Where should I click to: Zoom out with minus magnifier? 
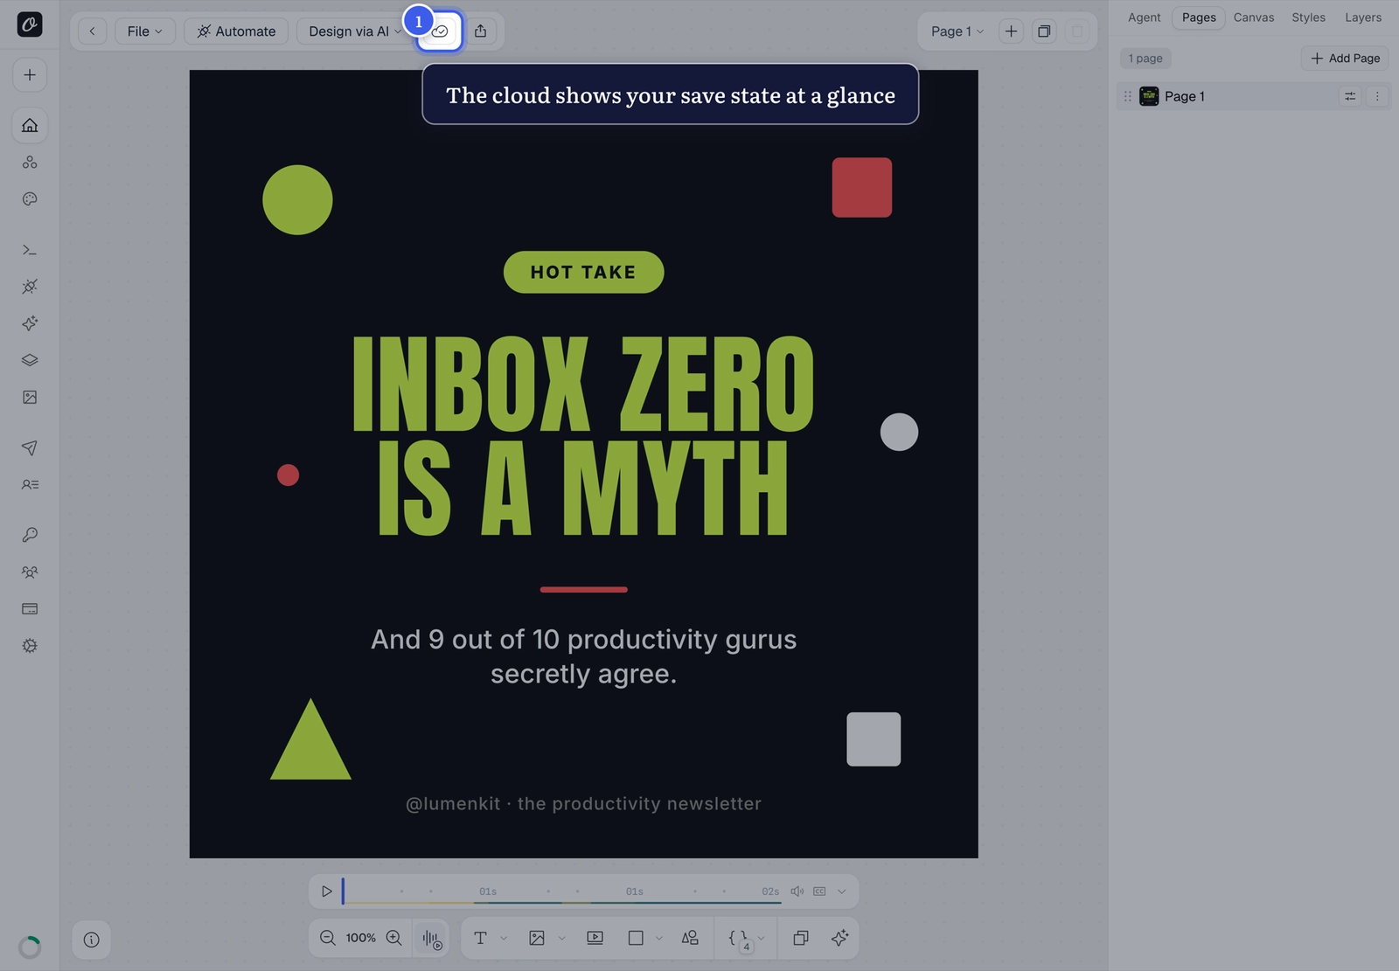point(328,938)
